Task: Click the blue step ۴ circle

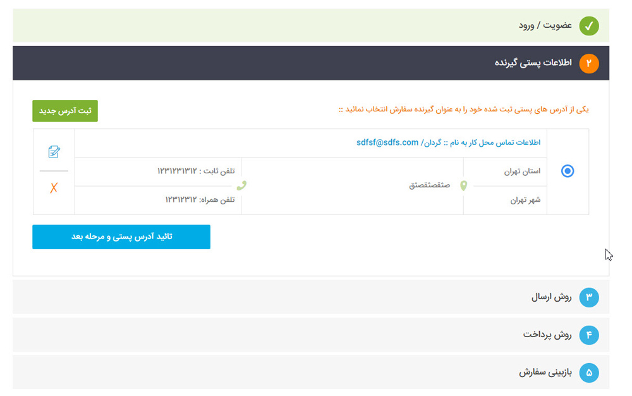Action: coord(589,335)
